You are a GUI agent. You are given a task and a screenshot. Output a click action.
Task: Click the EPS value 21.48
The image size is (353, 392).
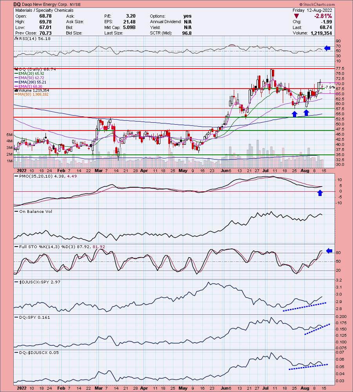129,22
